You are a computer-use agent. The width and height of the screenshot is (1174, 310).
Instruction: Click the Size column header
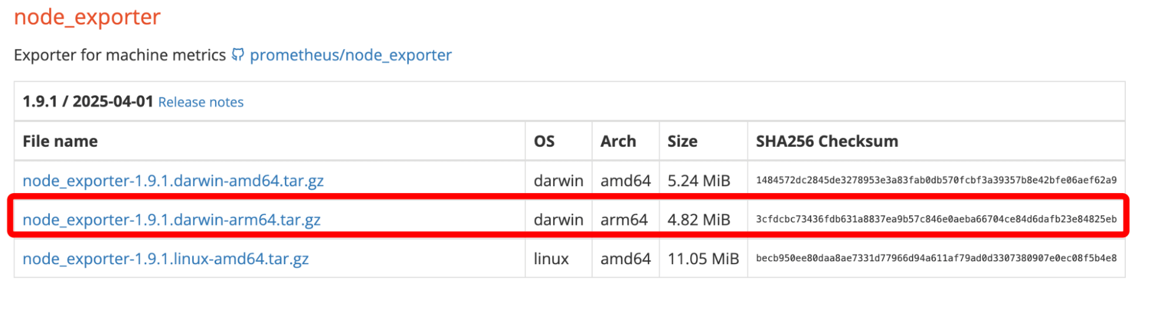click(x=682, y=141)
